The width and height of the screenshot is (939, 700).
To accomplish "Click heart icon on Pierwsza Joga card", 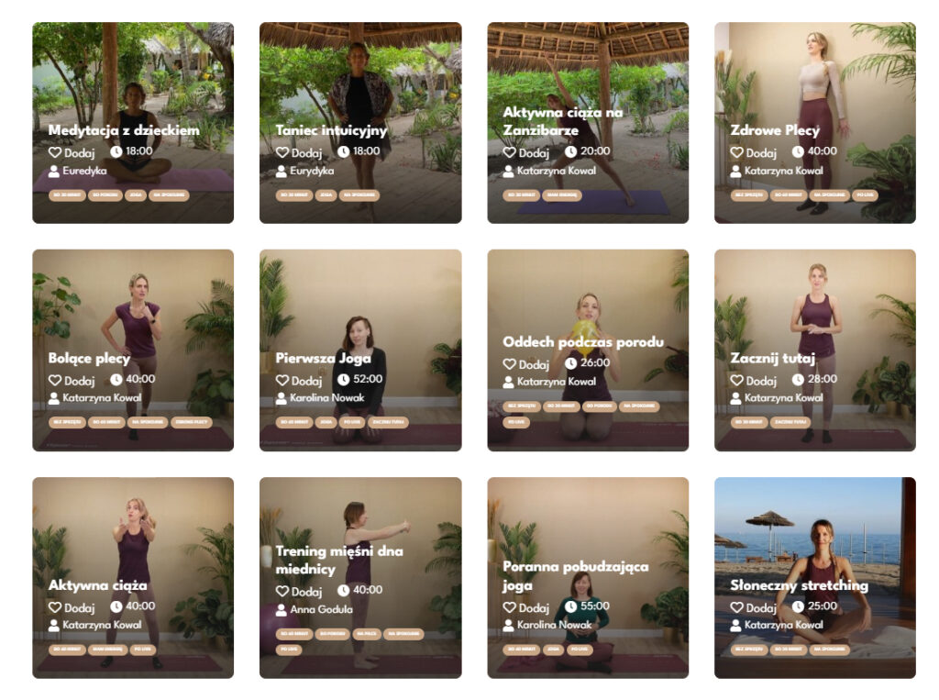I will (x=282, y=380).
